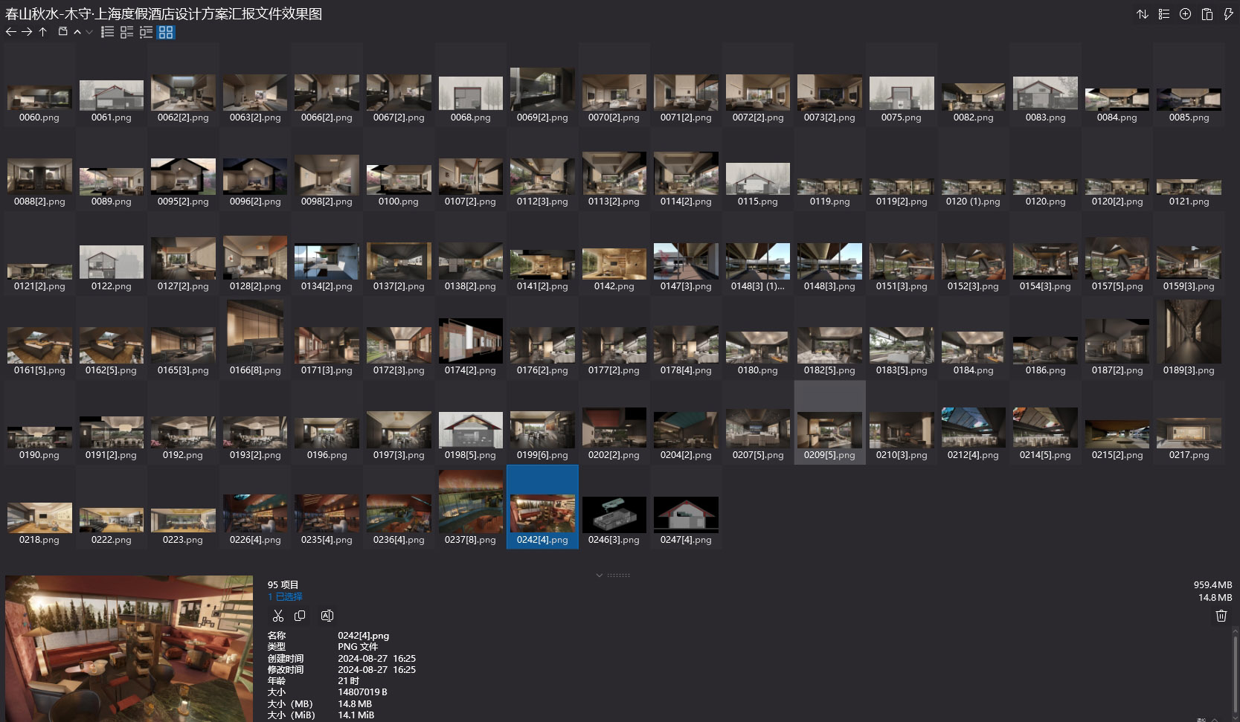
Task: Go back to the previous folder
Action: (x=10, y=32)
